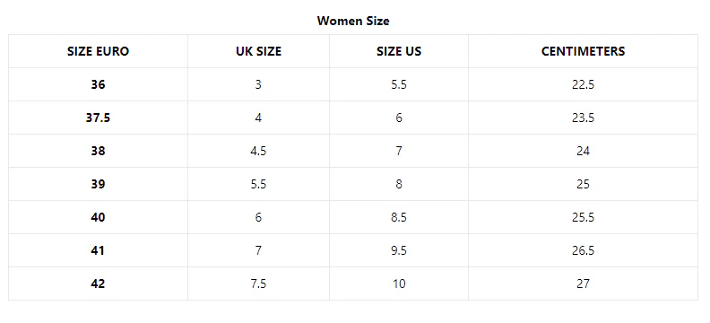Select the CENTIMETERS column header

point(584,51)
